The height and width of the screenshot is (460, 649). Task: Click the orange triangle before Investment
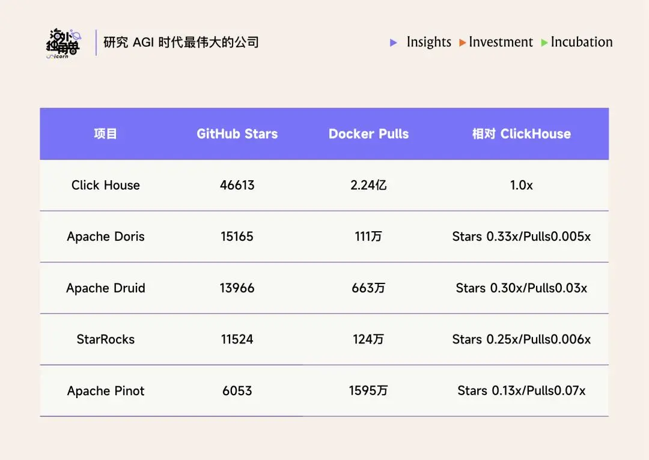(x=462, y=43)
